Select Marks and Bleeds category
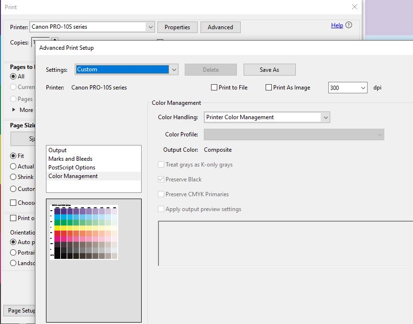 click(x=70, y=159)
